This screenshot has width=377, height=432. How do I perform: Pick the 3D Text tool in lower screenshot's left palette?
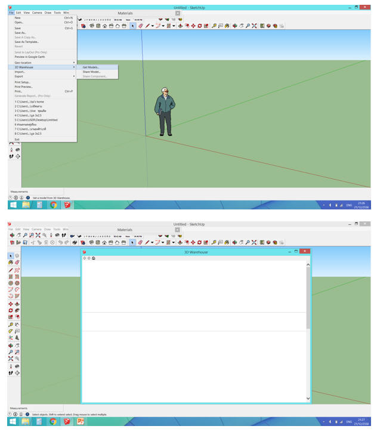point(17,338)
